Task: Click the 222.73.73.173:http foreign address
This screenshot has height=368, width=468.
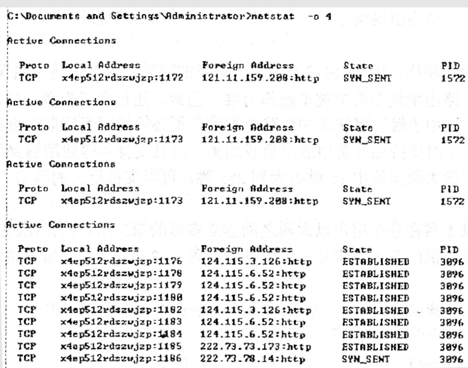Action: pos(256,346)
